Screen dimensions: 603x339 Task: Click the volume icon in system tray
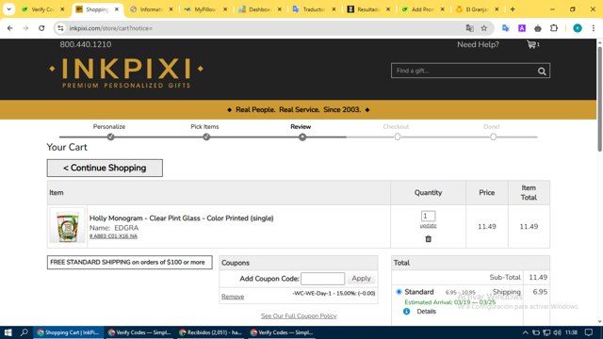[557, 332]
